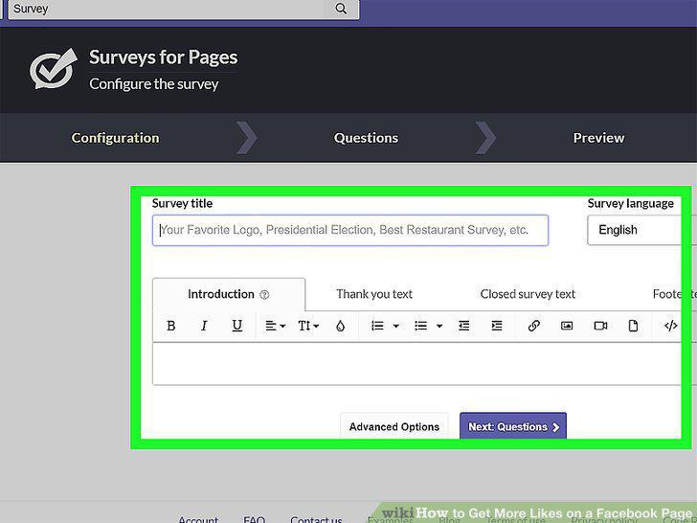Open the bullet list style arrow
This screenshot has width=697, height=523.
coord(439,326)
